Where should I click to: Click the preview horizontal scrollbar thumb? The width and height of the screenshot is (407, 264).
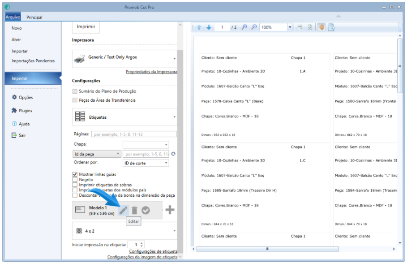[267, 249]
